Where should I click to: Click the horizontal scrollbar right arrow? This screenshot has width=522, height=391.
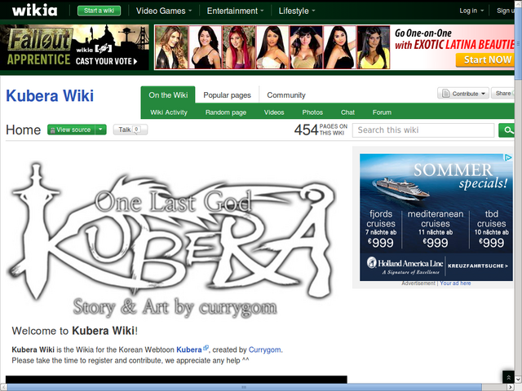511,388
